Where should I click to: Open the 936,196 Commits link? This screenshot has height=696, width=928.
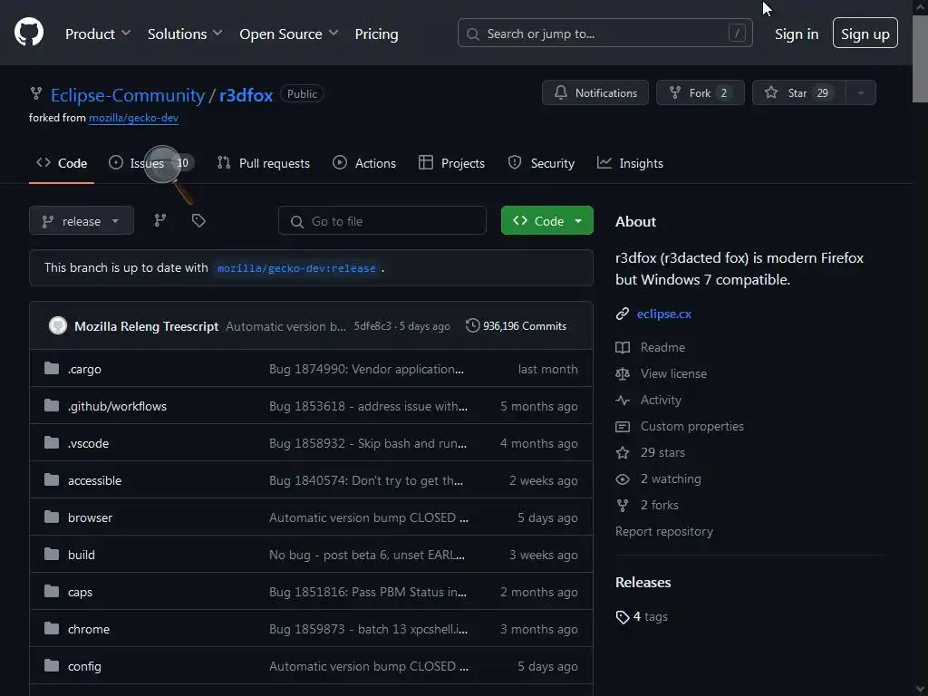click(x=516, y=325)
